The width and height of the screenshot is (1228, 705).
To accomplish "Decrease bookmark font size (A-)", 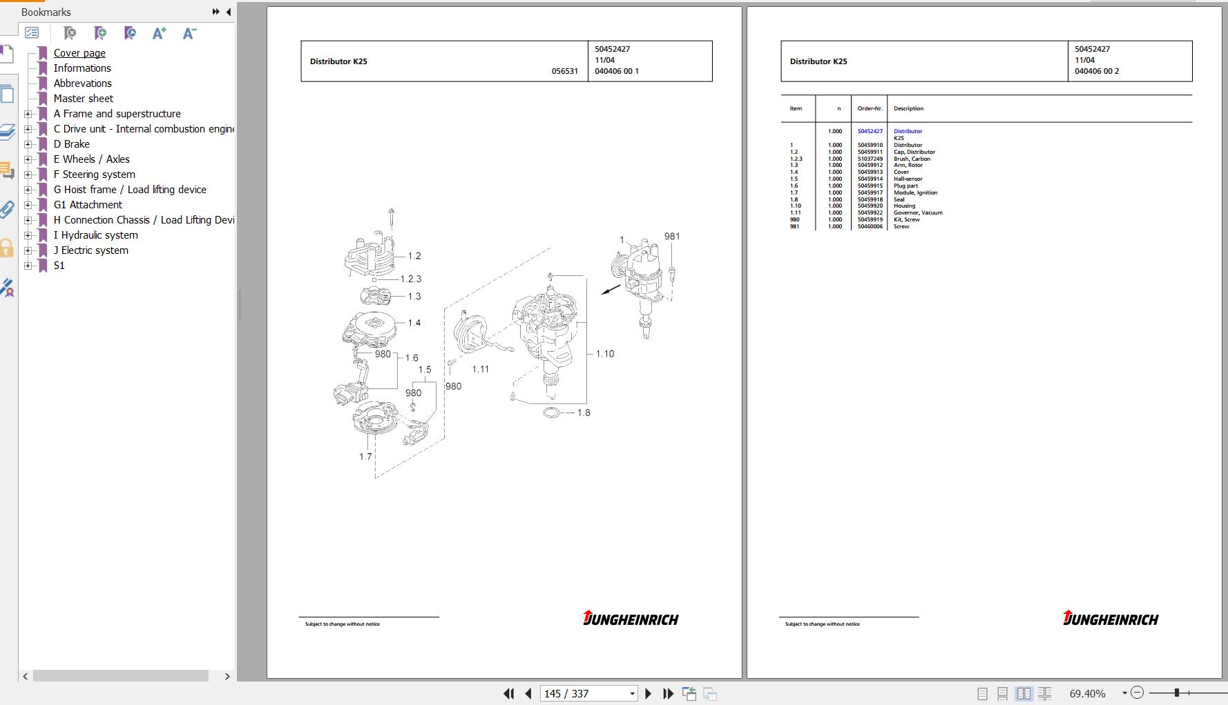I will pos(189,32).
